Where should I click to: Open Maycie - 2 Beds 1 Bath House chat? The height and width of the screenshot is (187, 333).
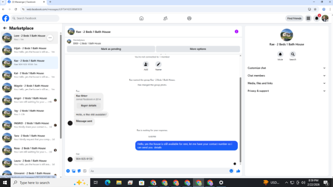tap(29, 88)
